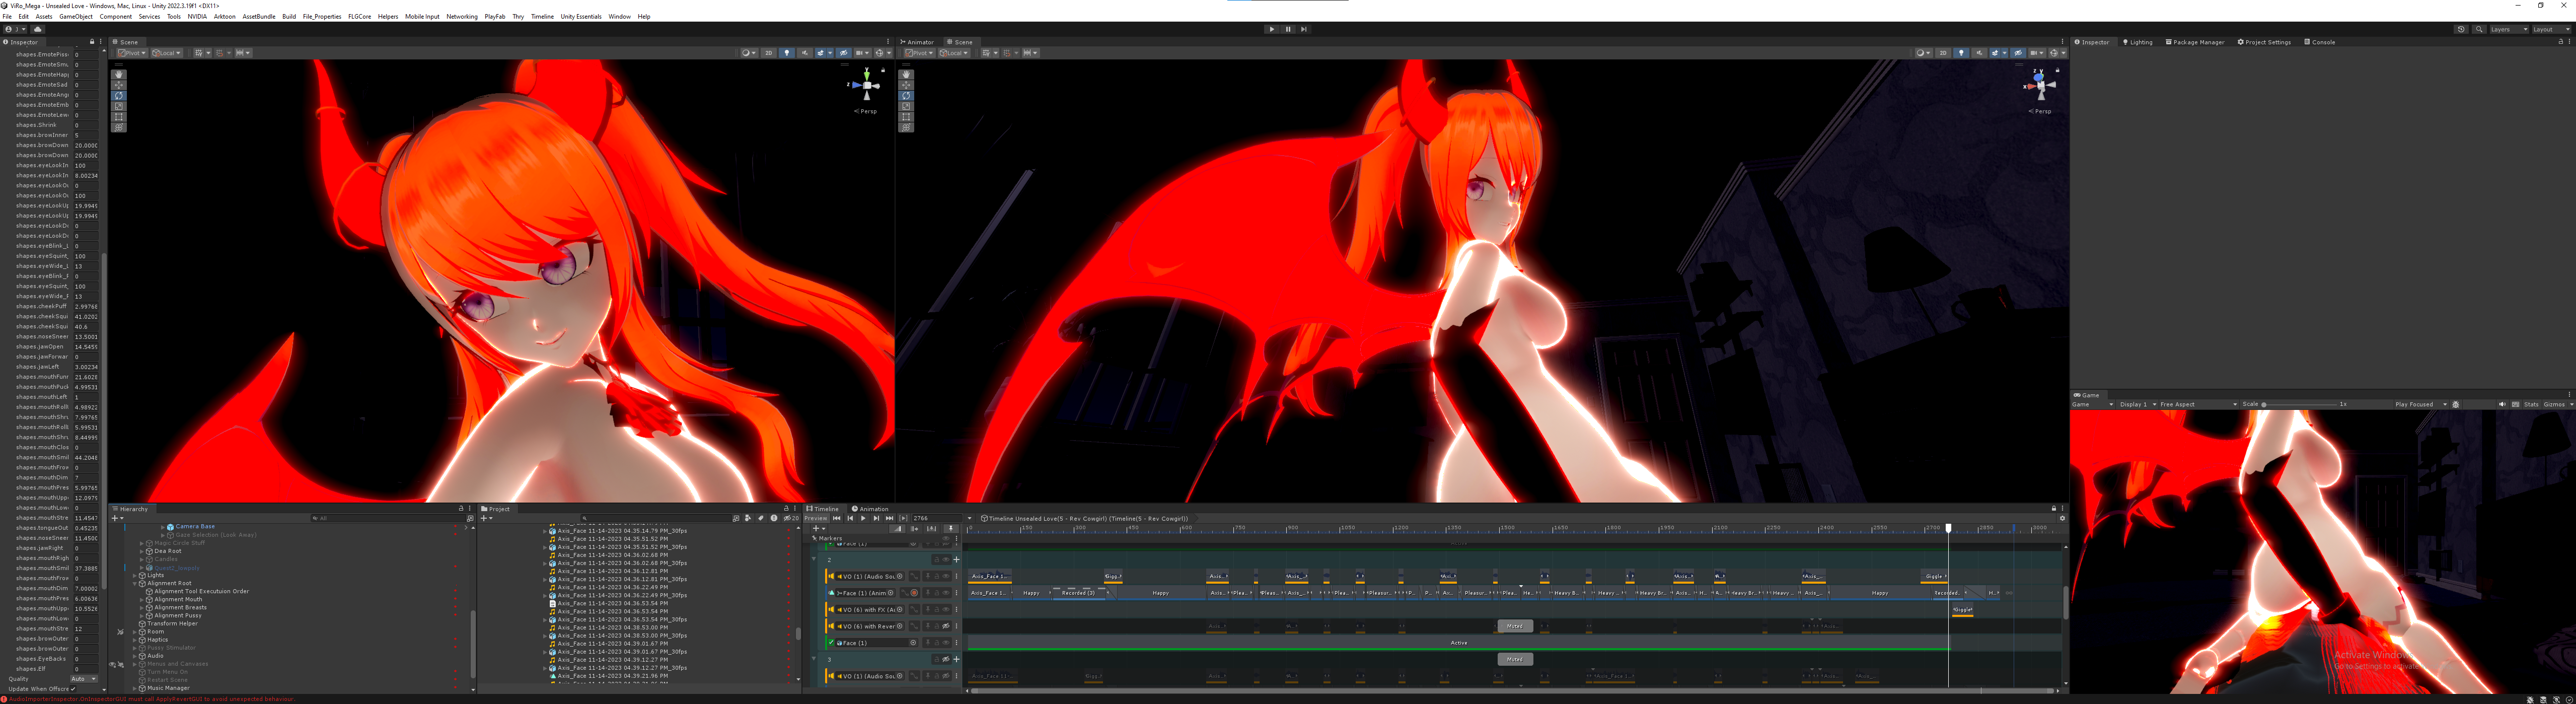Open the Layout dropdown
The image size is (2576, 704).
2551,29
